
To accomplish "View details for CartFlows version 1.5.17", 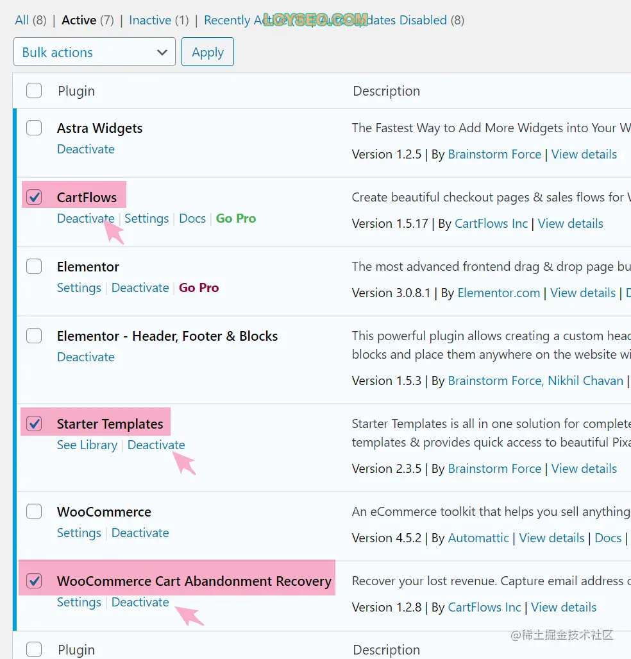I will coord(571,223).
